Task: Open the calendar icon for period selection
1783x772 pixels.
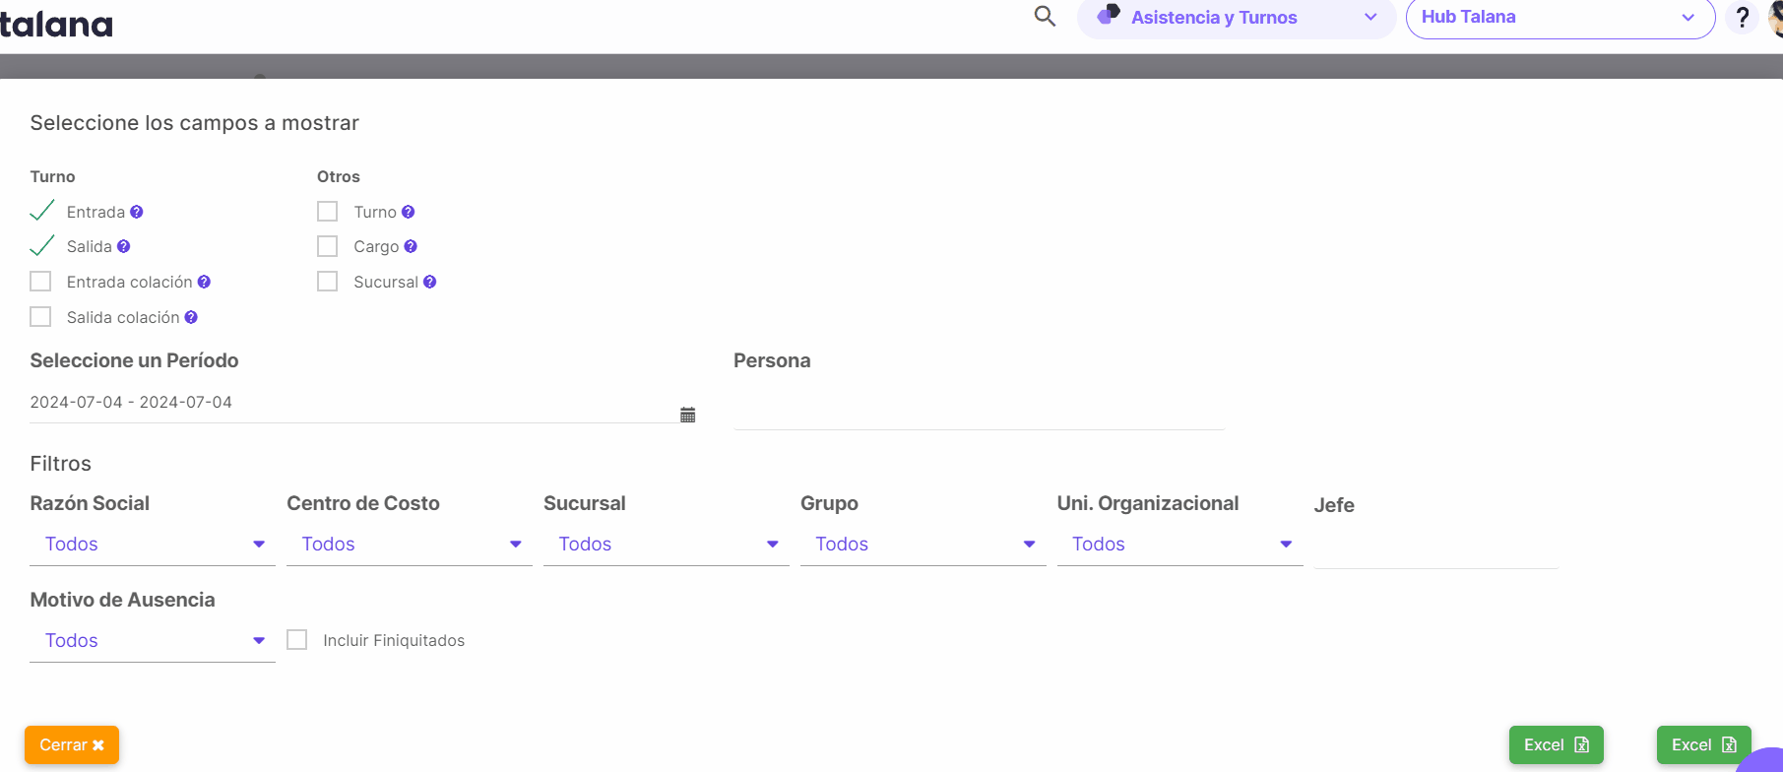Action: (x=688, y=415)
